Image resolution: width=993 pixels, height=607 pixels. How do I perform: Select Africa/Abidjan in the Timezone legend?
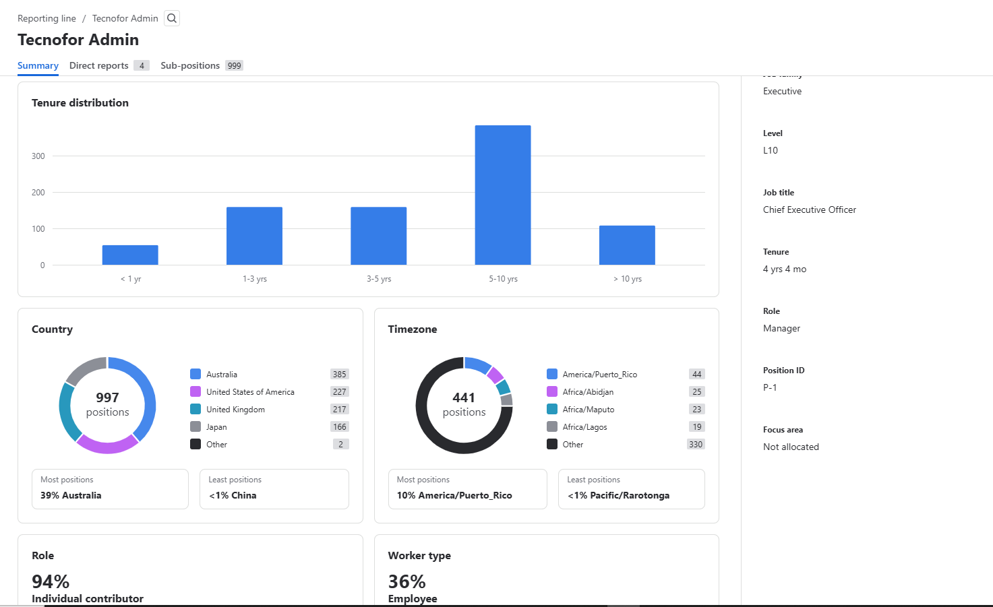coord(586,391)
